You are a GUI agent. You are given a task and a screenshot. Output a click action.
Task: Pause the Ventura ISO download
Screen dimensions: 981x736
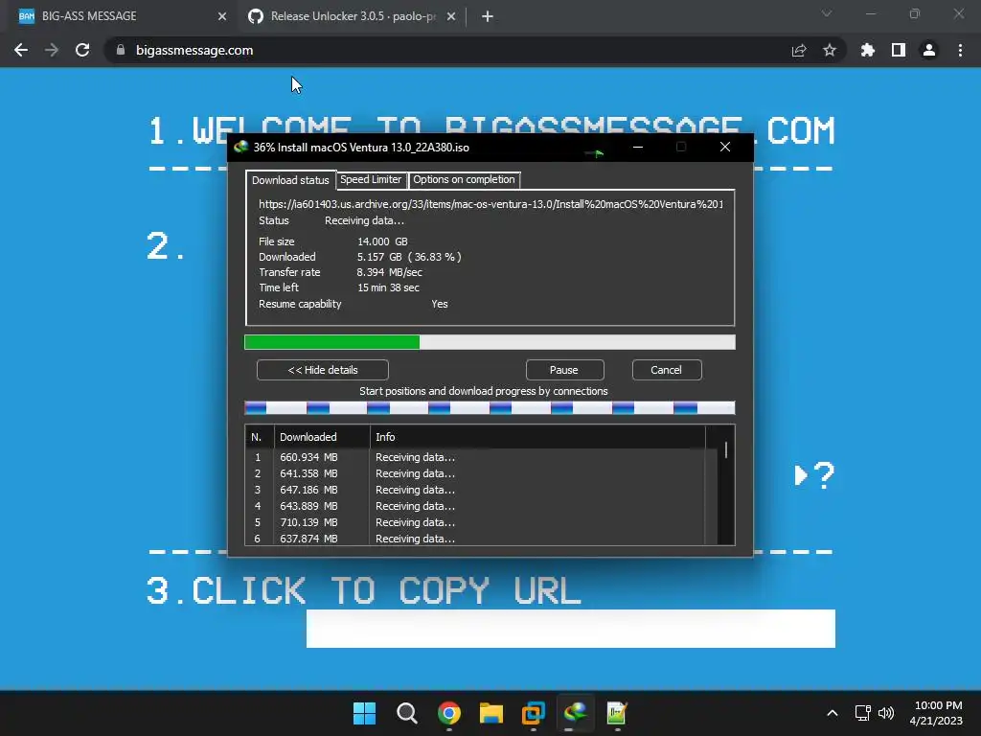[x=564, y=370]
